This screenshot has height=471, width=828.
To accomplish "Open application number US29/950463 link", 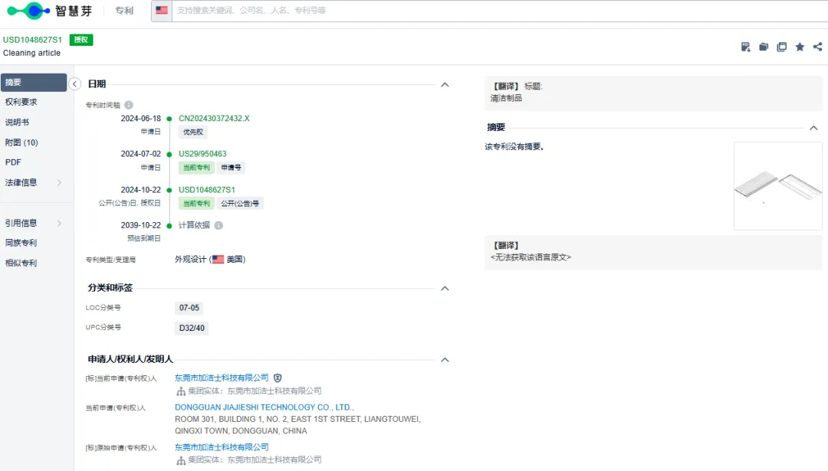I will (202, 153).
